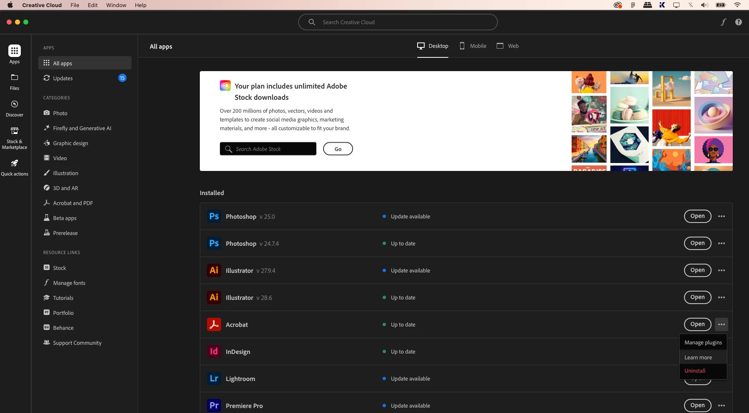The height and width of the screenshot is (413, 749).
Task: Click the macarons stock image thumbnail
Action: pyautogui.click(x=630, y=105)
